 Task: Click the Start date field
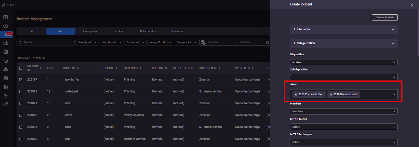pyautogui.click(x=219, y=42)
